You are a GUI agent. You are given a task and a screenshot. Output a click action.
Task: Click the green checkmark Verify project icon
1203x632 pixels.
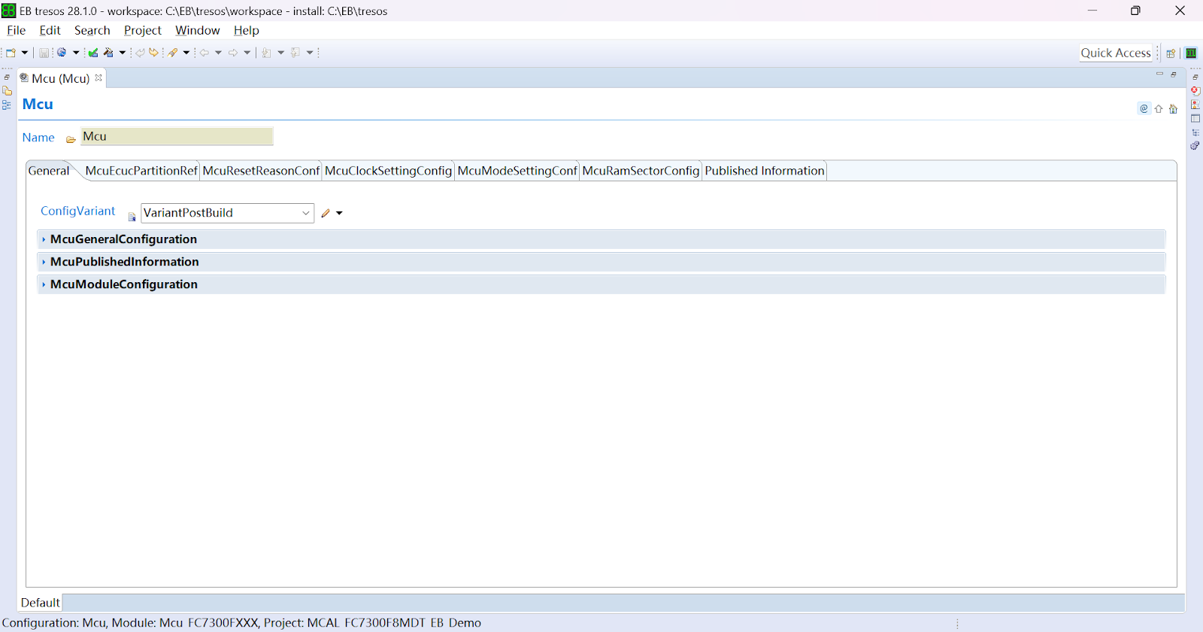[x=93, y=53]
